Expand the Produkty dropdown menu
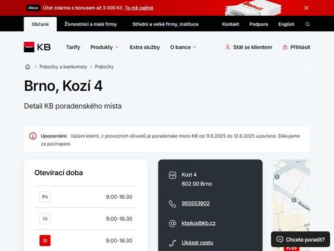The height and width of the screenshot is (251, 334). click(104, 47)
